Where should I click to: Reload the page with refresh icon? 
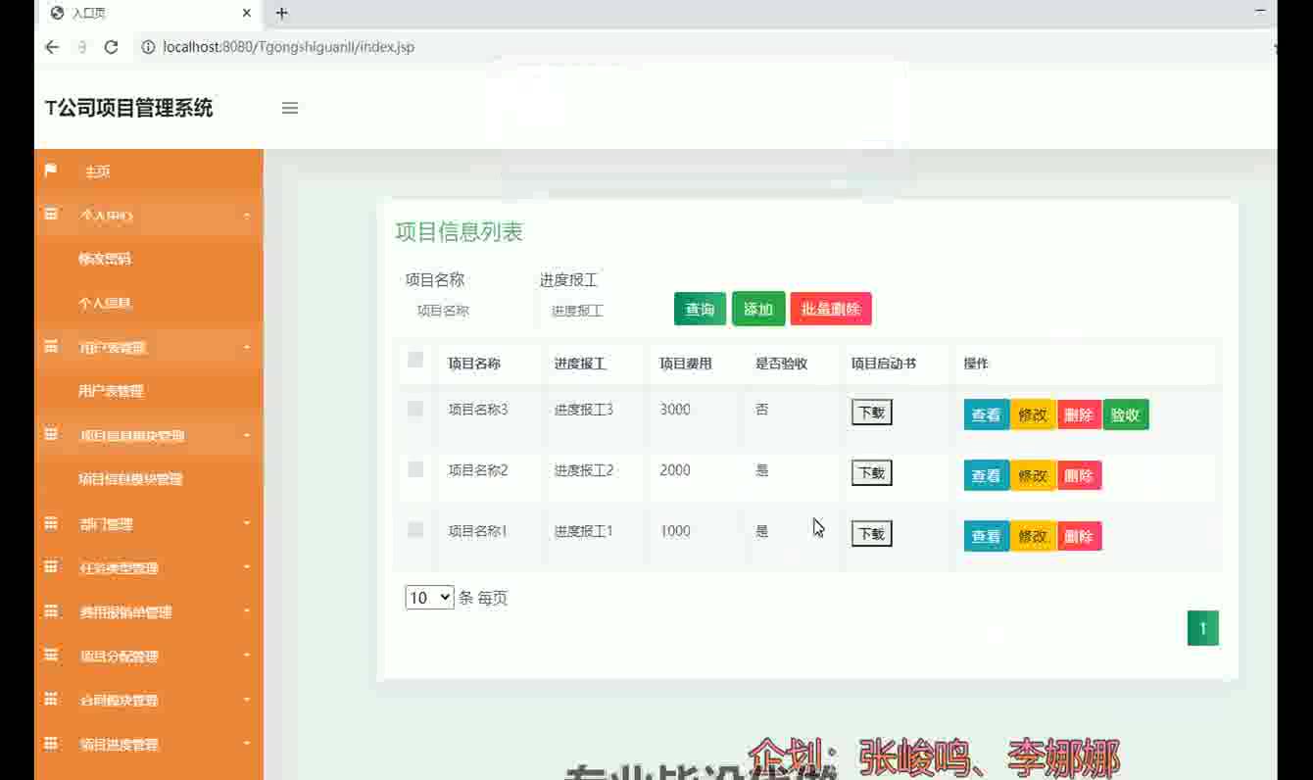(111, 47)
